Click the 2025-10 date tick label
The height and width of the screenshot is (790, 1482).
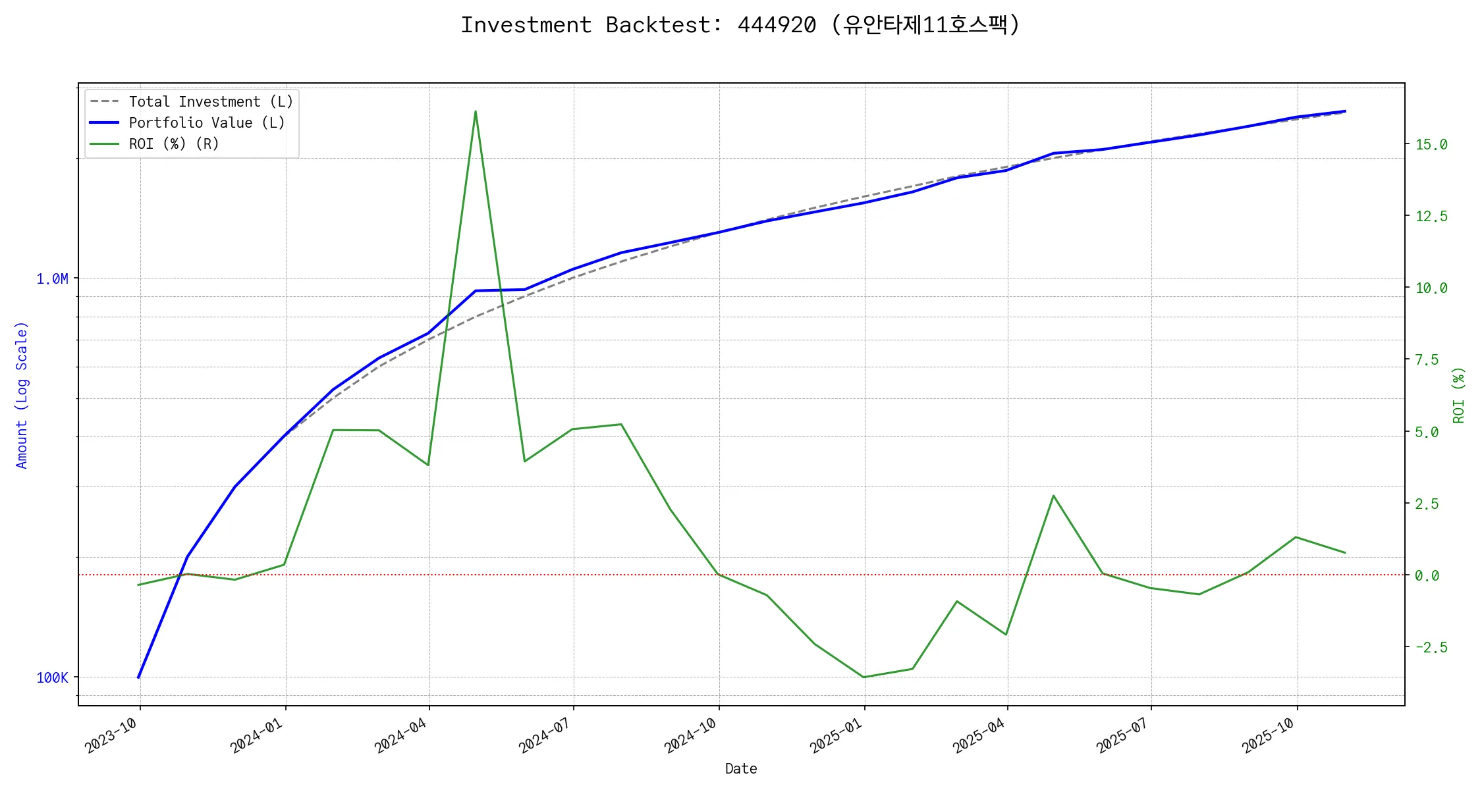[1268, 736]
